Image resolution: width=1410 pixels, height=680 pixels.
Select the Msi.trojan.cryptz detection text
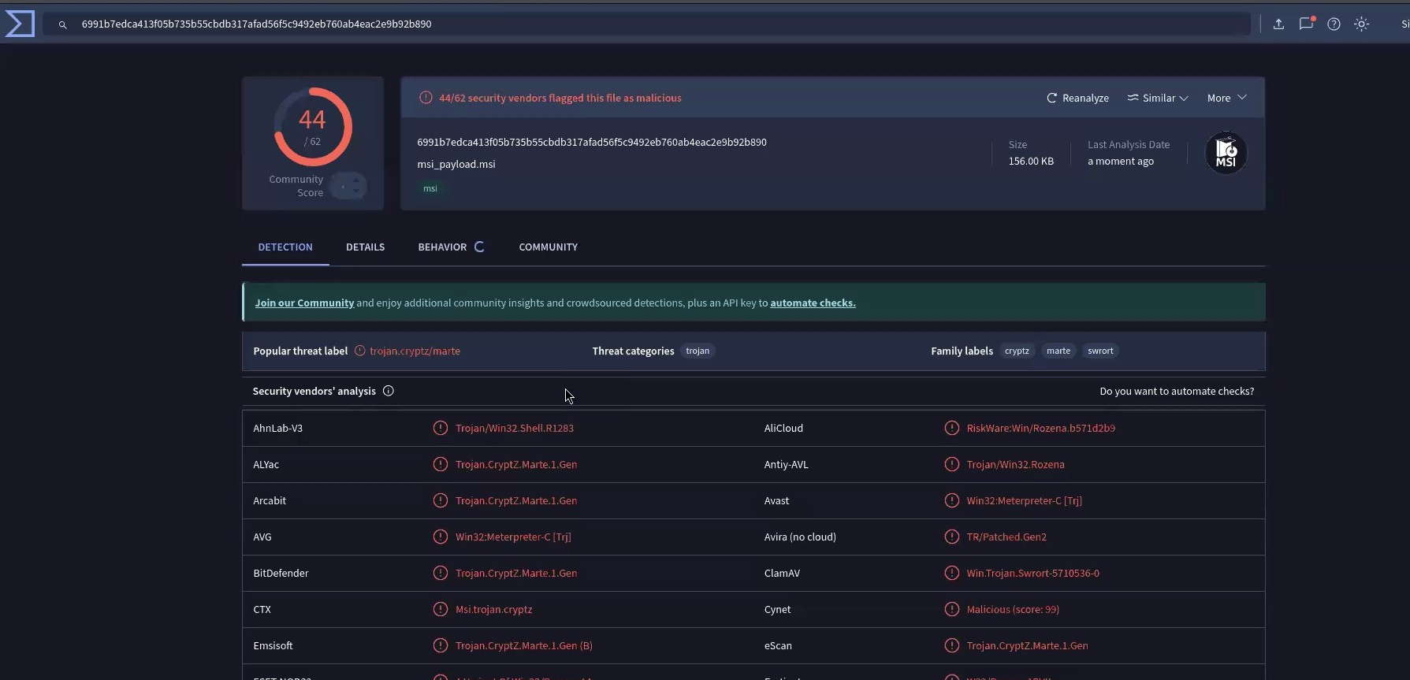[493, 609]
